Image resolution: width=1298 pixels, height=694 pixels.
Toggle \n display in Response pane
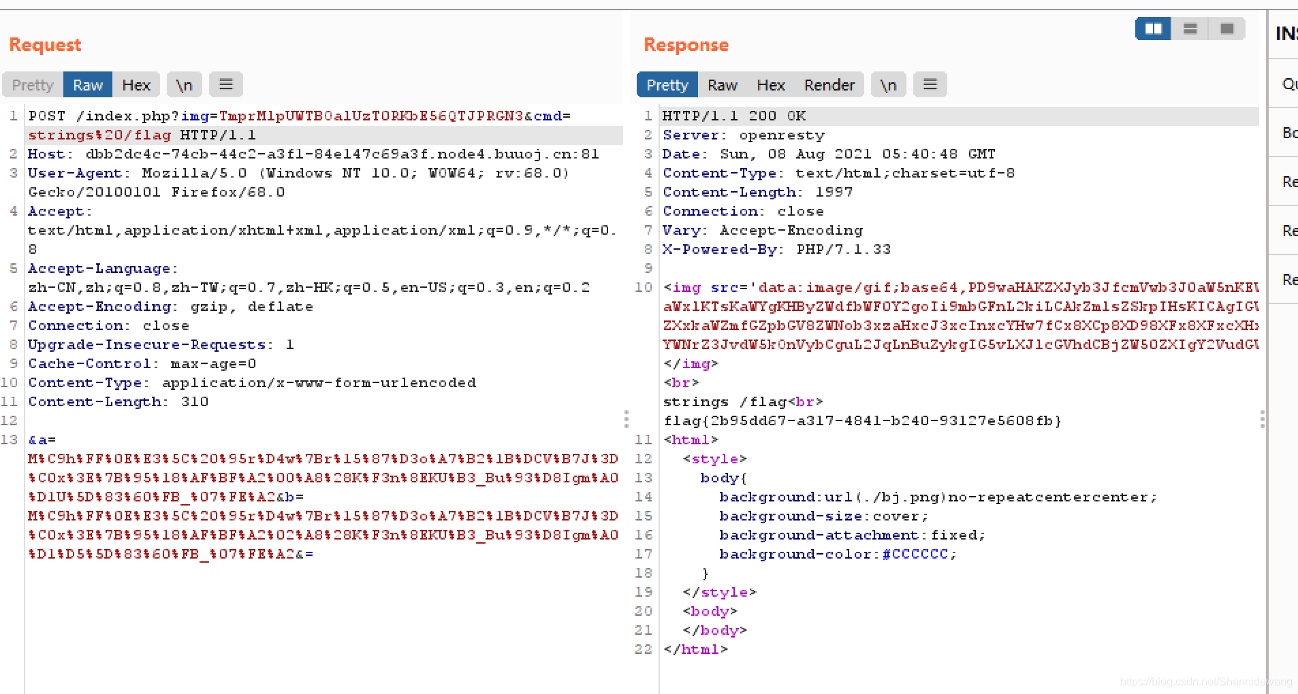888,85
